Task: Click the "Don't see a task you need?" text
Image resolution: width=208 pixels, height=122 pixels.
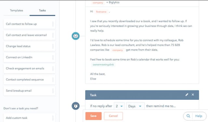Action: (x=21, y=108)
